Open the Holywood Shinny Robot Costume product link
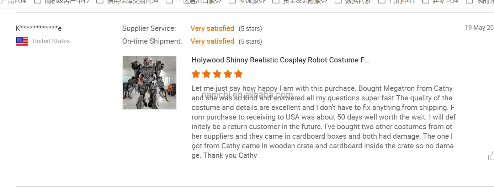The width and height of the screenshot is (494, 188). tap(280, 60)
